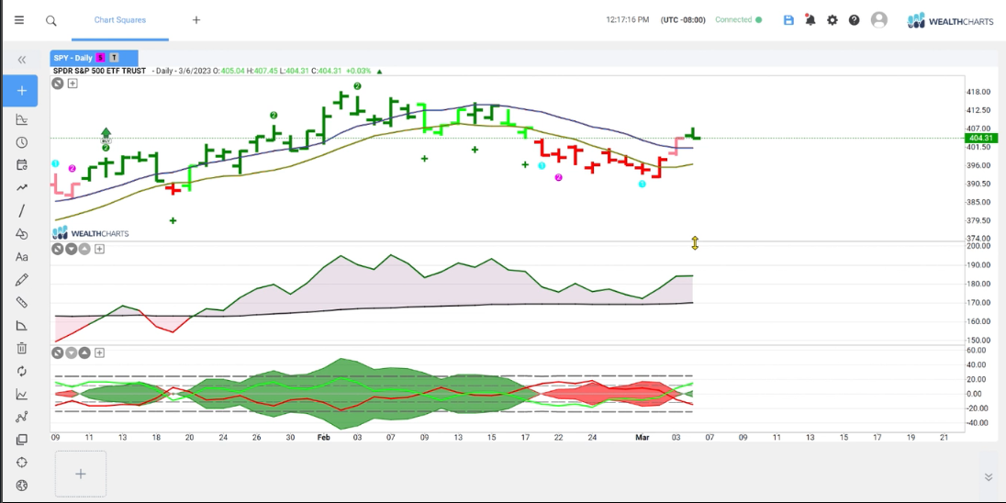1006x503 pixels.
Task: Save the workspace with the disk icon
Action: click(788, 20)
